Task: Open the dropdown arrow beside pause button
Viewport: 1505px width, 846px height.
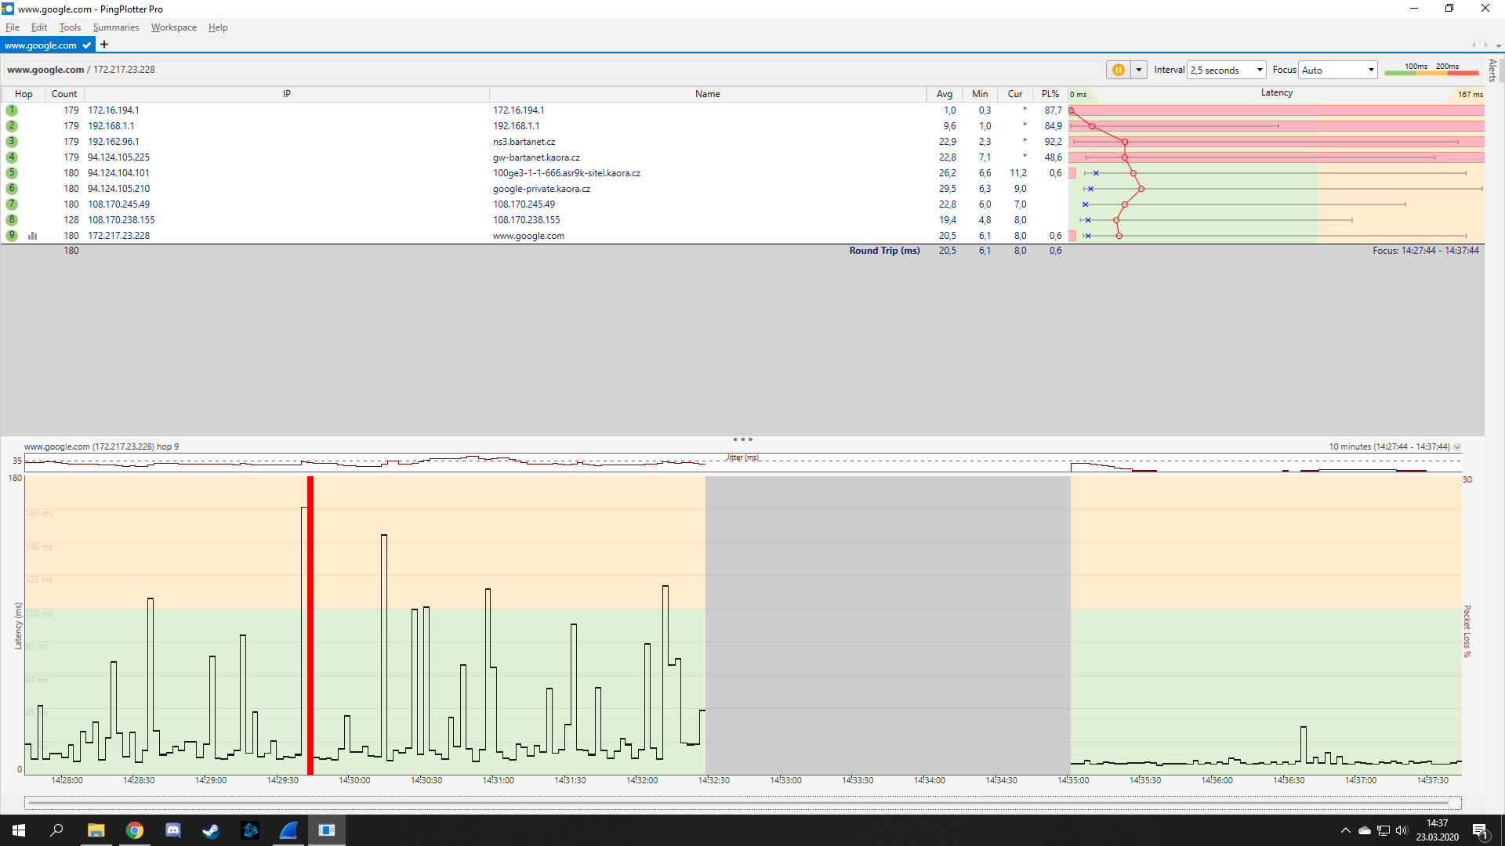Action: pos(1139,70)
